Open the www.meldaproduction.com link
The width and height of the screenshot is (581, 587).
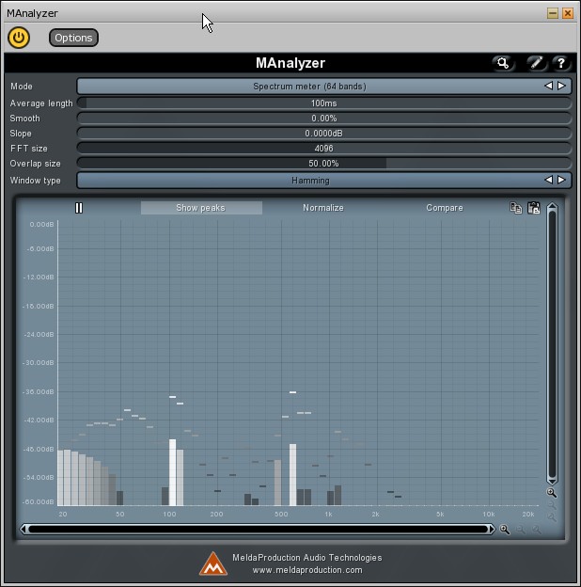[307, 570]
